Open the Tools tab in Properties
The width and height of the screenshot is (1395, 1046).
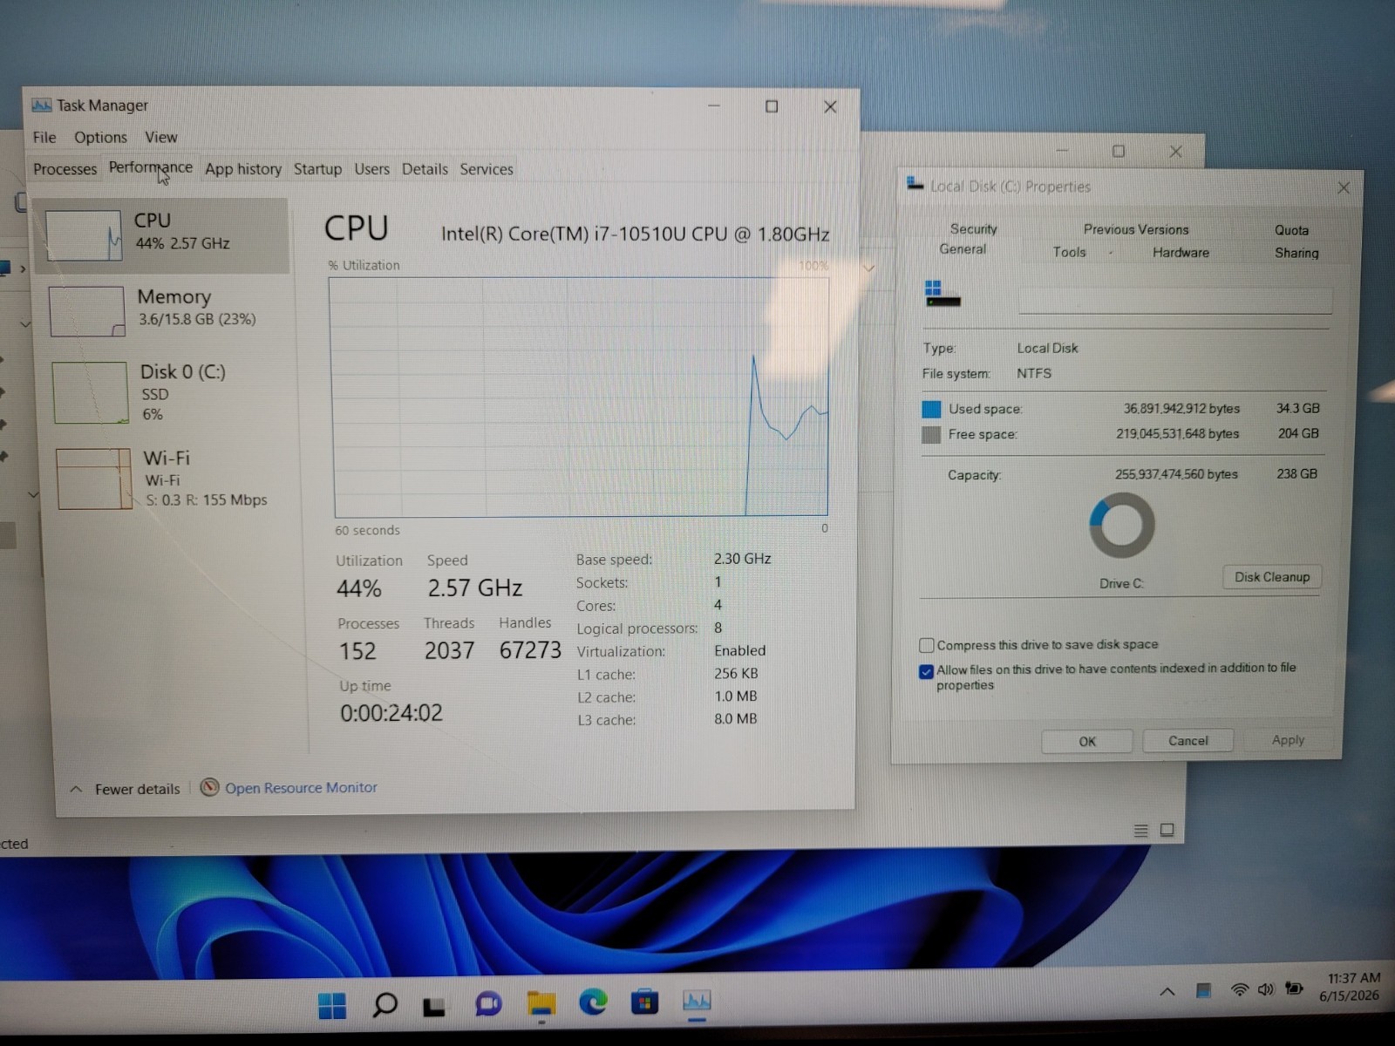(x=1069, y=252)
